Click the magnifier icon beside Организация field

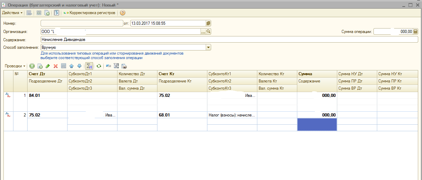208,32
